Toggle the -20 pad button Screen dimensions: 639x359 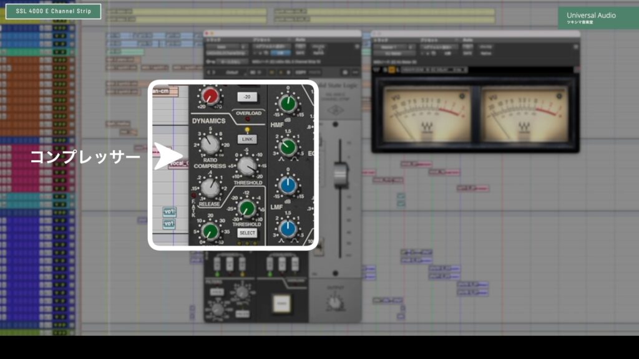tap(247, 97)
